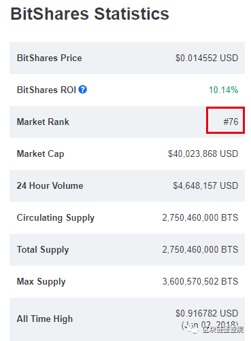Click the Total Supply label

pos(43,250)
